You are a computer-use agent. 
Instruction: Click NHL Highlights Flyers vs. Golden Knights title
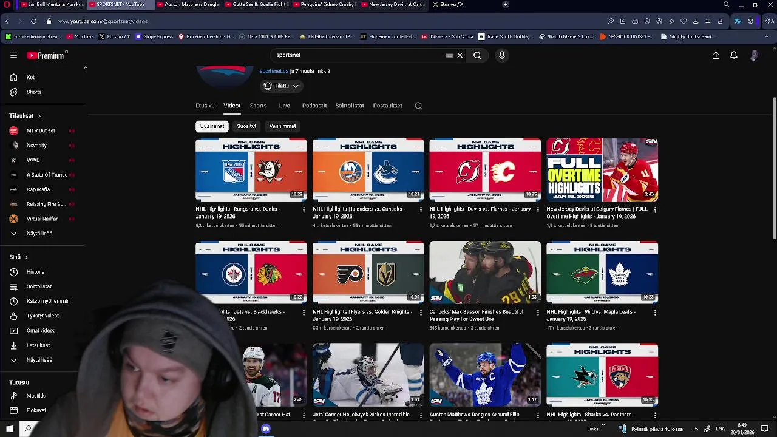(x=362, y=315)
